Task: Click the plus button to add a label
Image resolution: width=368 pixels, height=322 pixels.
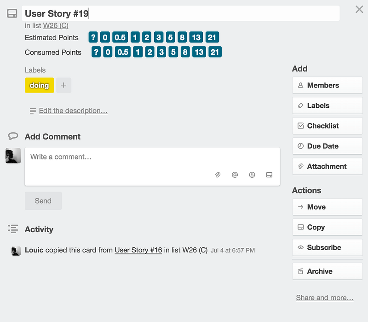Action: 63,85
